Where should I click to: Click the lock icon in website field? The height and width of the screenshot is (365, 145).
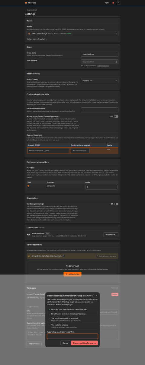(116, 62)
